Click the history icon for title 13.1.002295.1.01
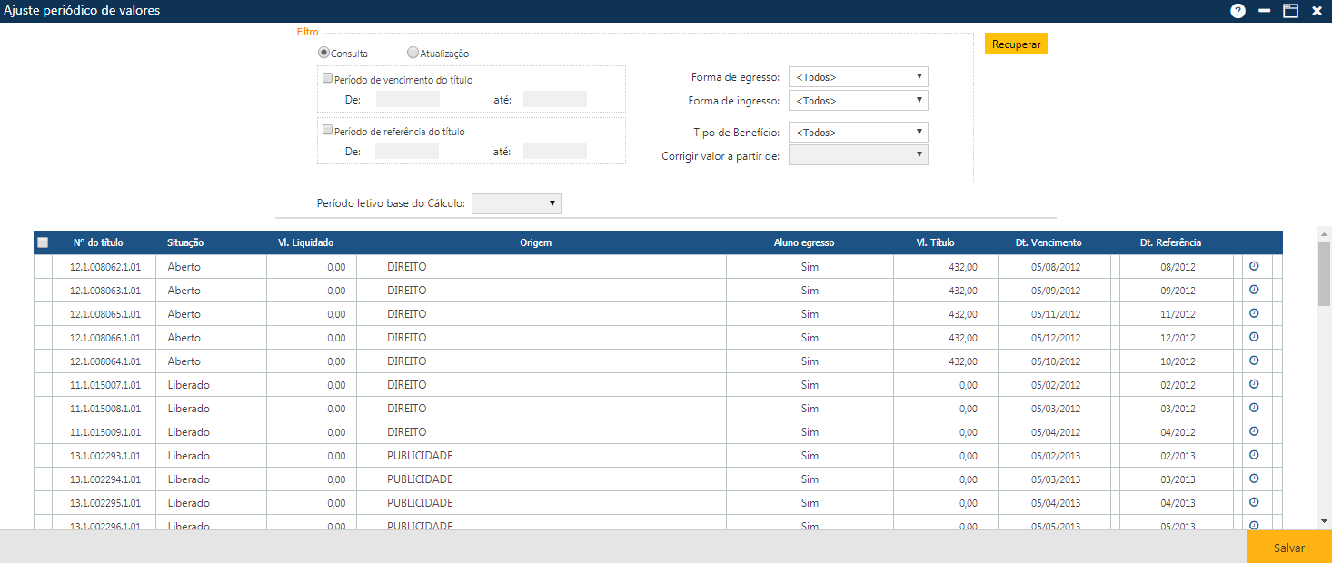This screenshot has width=1332, height=563. click(1254, 502)
